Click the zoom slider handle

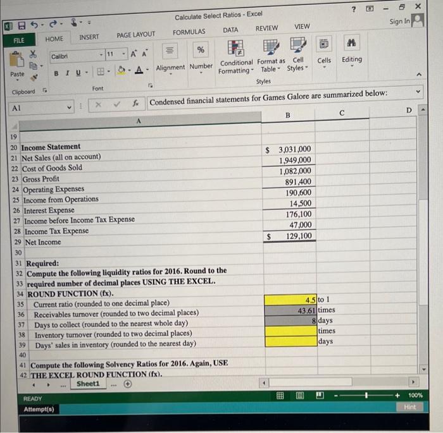[x=366, y=395]
